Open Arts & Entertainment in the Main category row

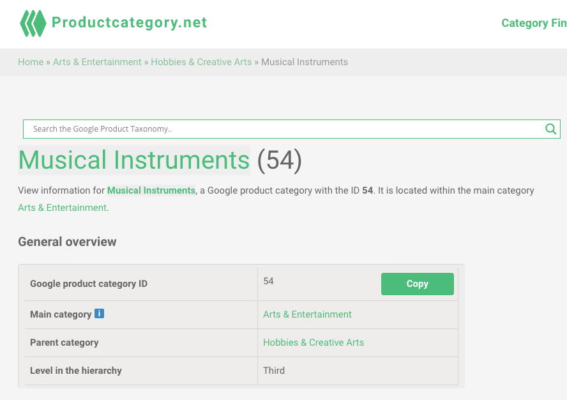click(x=307, y=314)
